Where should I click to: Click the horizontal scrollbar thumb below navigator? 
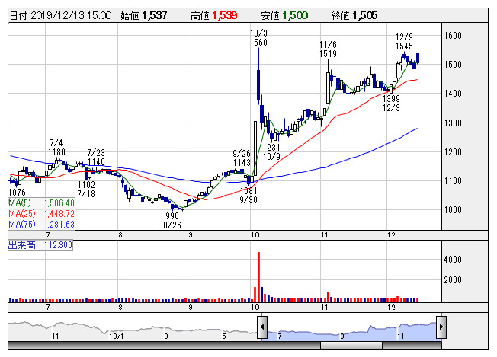click(x=351, y=346)
